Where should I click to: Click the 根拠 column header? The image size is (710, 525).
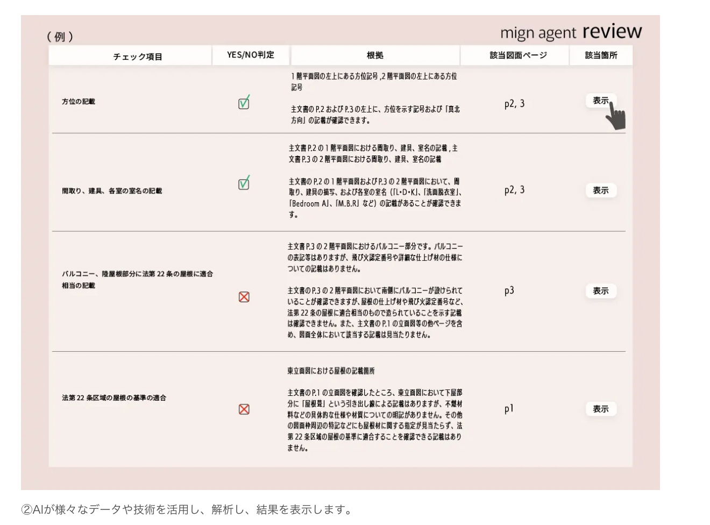pos(375,55)
